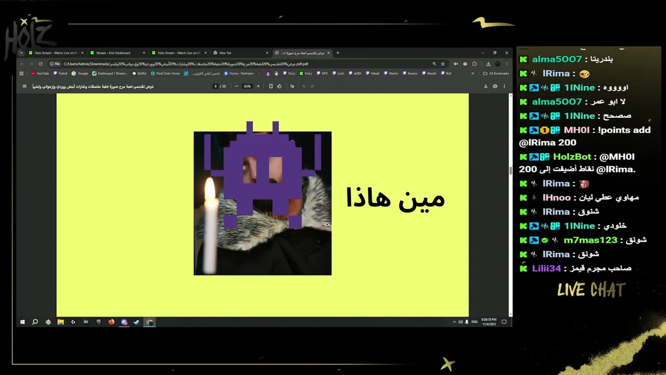Open the Windows Start menu
666x375 pixels.
coord(22,322)
